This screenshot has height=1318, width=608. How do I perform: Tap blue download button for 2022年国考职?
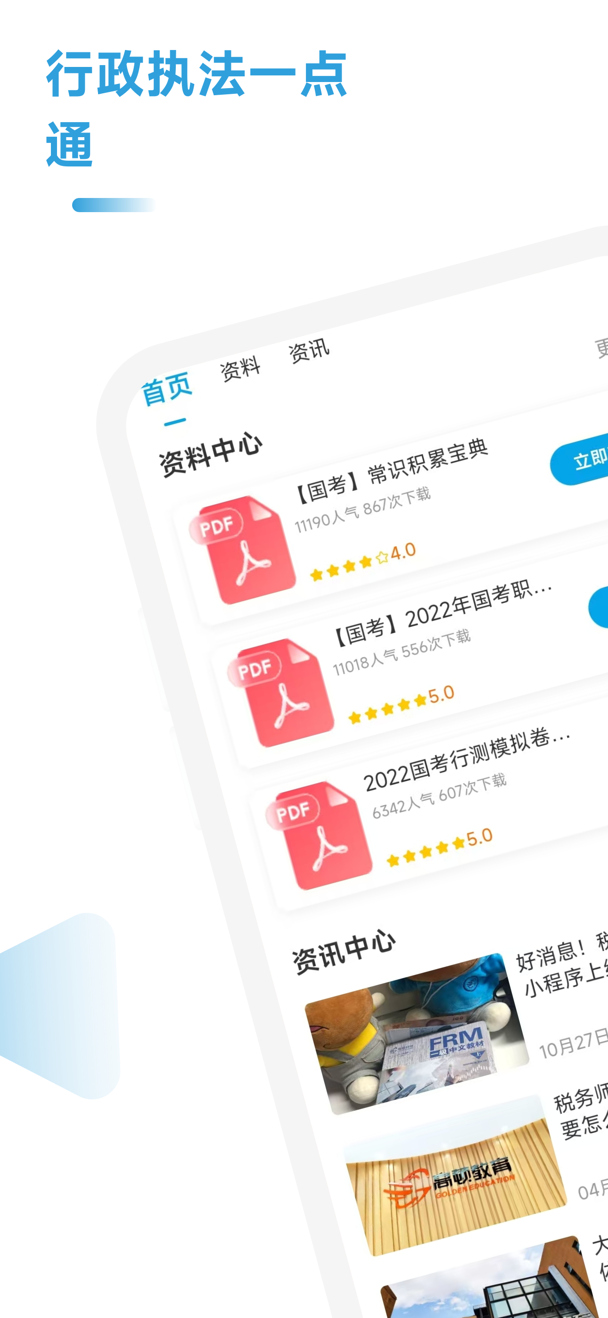[598, 607]
